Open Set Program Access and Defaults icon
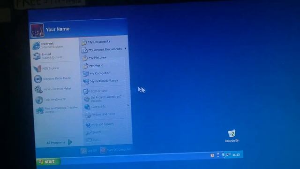Image resolution: width=300 pixels, height=169 pixels. pyautogui.click(x=87, y=99)
